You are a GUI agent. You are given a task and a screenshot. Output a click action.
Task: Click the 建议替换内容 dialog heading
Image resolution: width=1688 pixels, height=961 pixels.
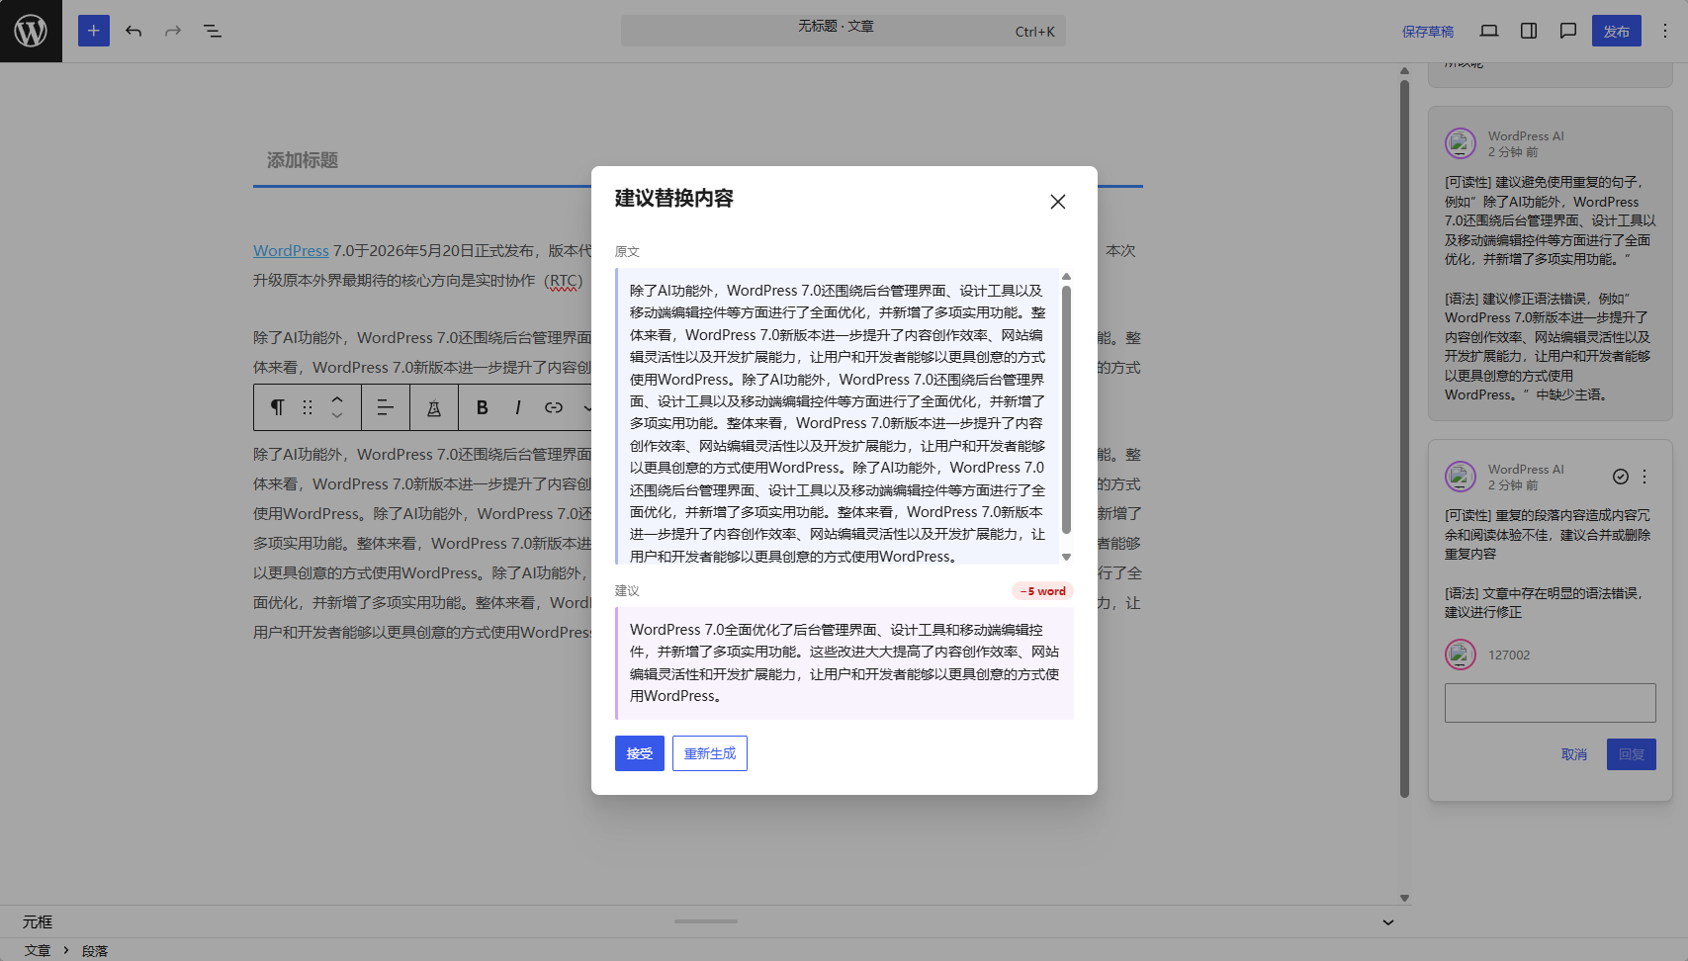674,199
